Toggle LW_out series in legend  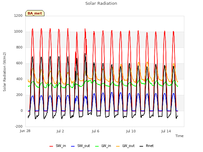125,146
